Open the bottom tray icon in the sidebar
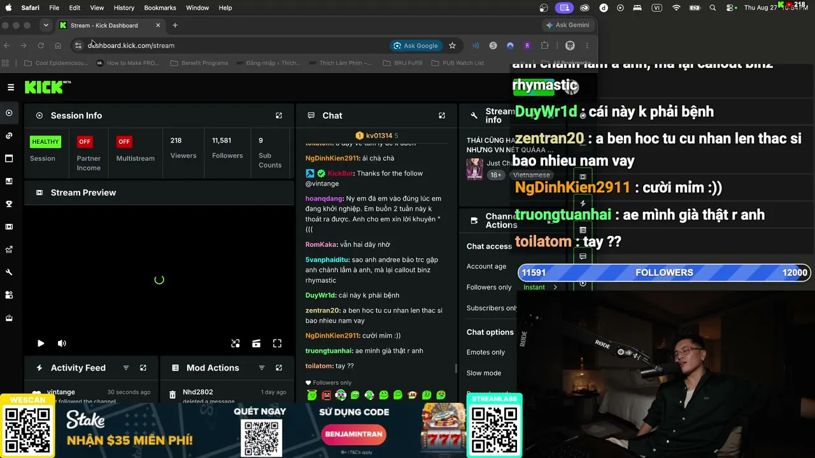This screenshot has height=458, width=815. (9, 317)
